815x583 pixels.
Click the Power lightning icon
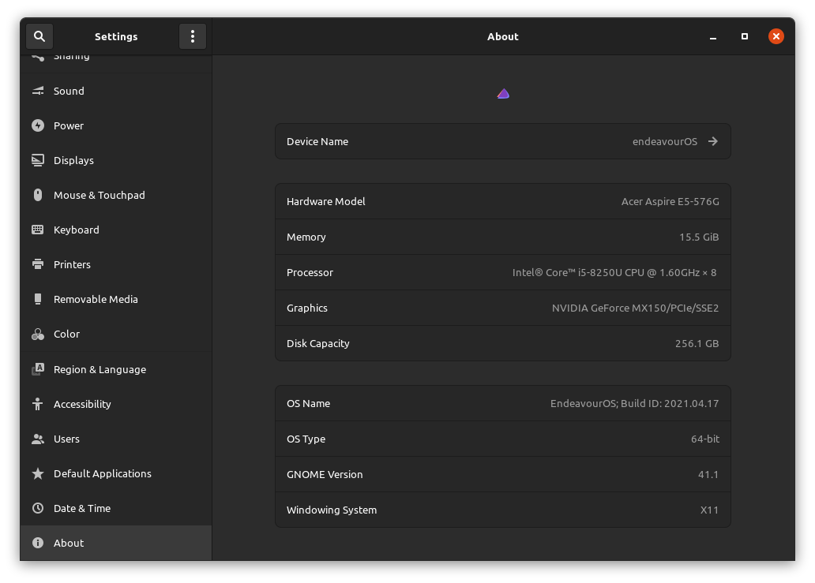38,125
